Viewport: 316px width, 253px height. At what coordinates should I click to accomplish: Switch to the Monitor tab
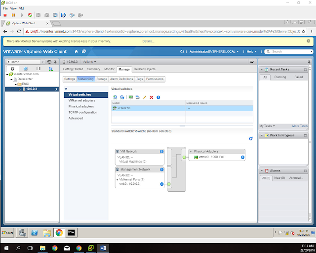(109, 69)
